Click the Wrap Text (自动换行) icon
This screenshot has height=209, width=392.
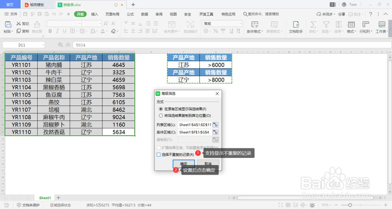(190, 24)
